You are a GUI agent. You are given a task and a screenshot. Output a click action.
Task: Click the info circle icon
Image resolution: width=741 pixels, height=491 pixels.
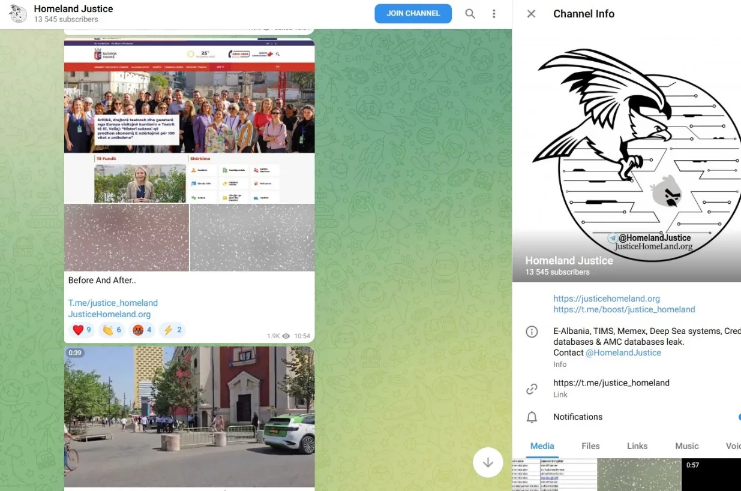pyautogui.click(x=532, y=332)
